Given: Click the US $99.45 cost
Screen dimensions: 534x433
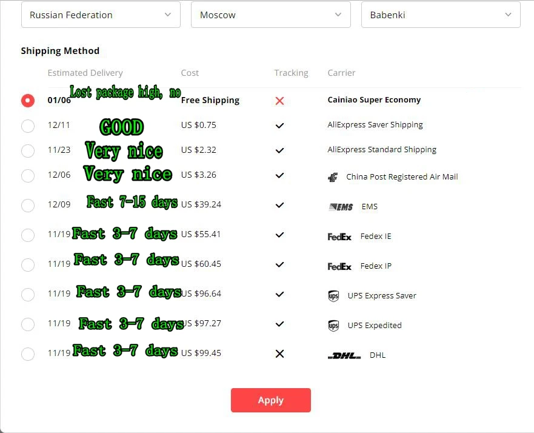Looking at the screenshot, I should pyautogui.click(x=201, y=353).
